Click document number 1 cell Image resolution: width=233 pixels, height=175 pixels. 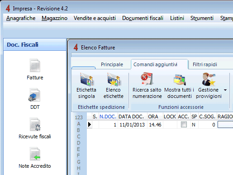pos(108,125)
